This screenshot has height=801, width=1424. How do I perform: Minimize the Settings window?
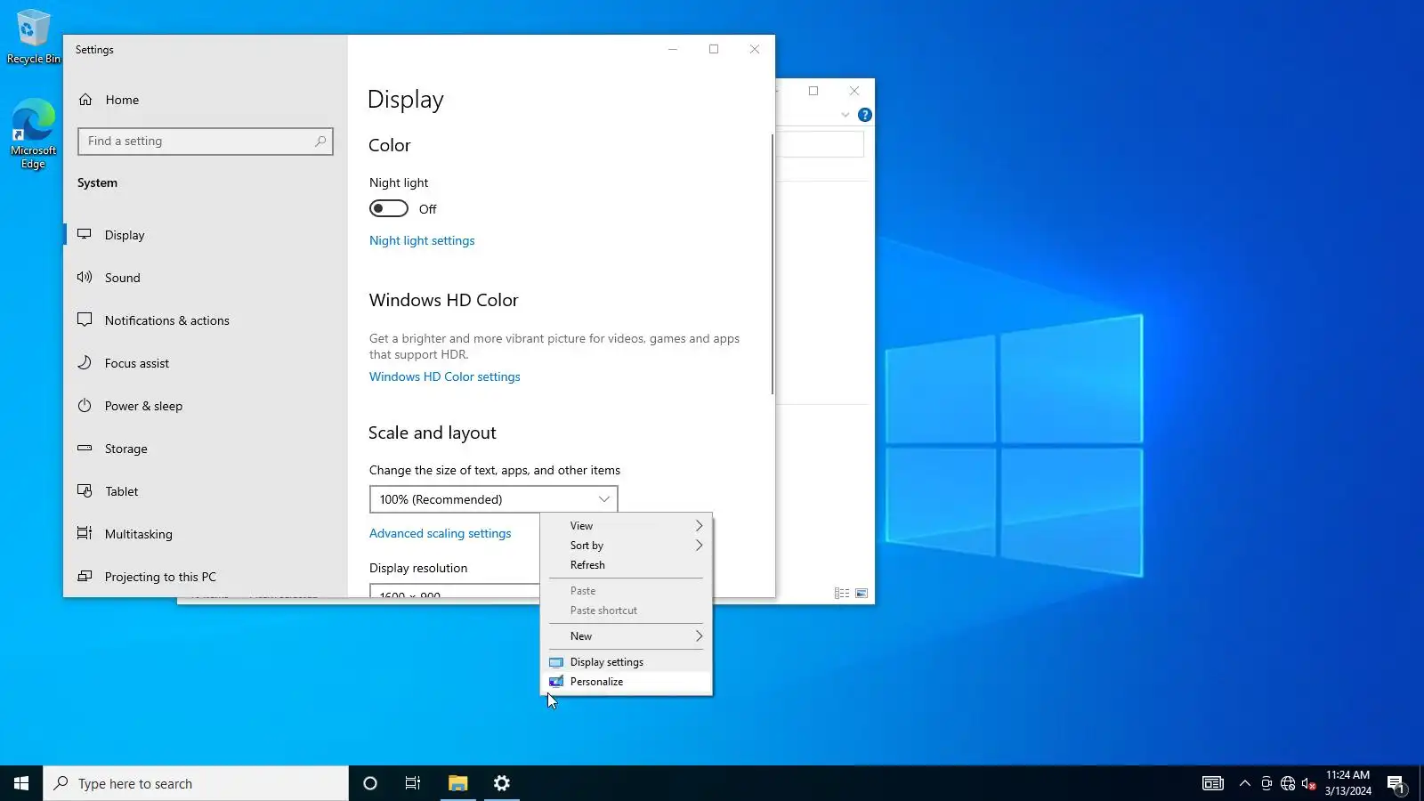click(673, 49)
